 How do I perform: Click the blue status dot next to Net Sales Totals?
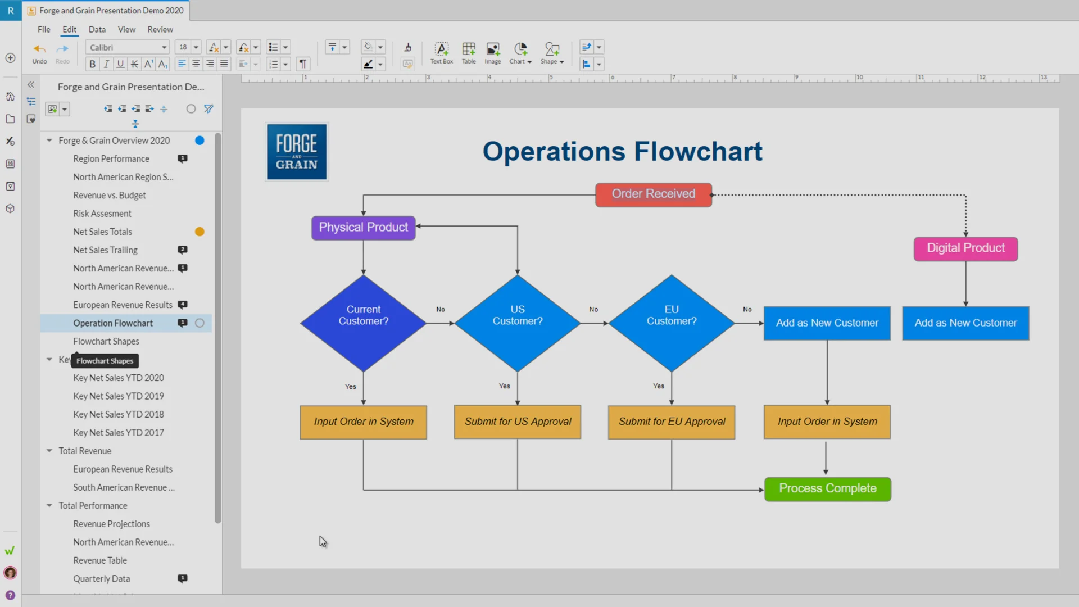pos(200,231)
